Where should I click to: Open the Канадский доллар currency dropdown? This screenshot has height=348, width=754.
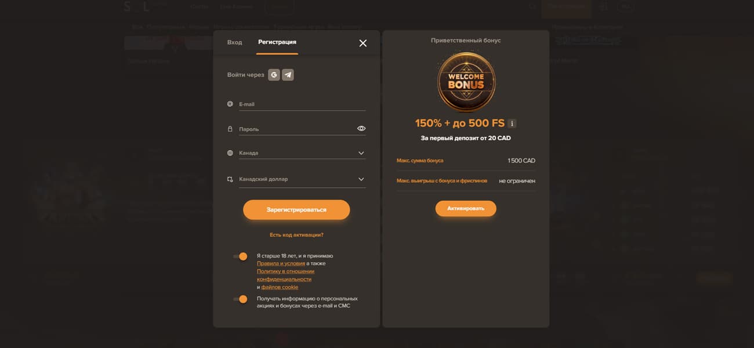pos(302,179)
